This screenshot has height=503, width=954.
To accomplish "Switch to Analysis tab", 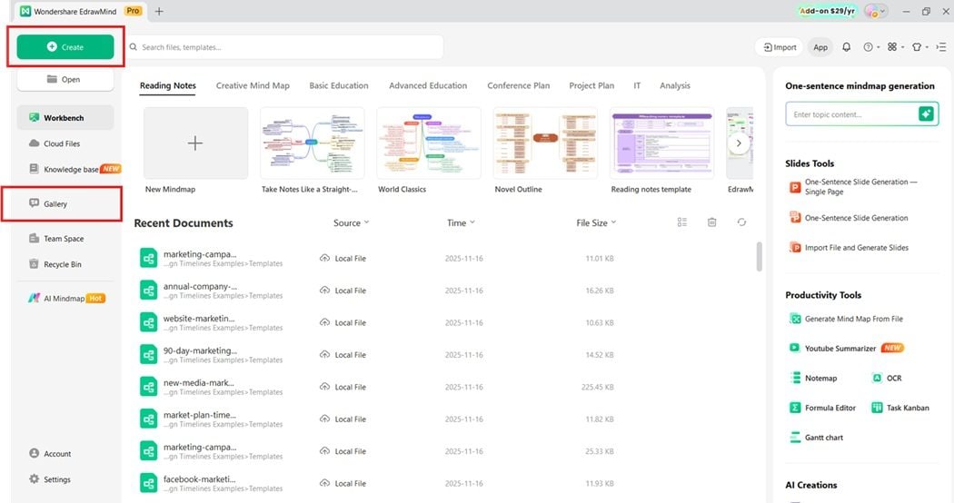I will (x=675, y=85).
